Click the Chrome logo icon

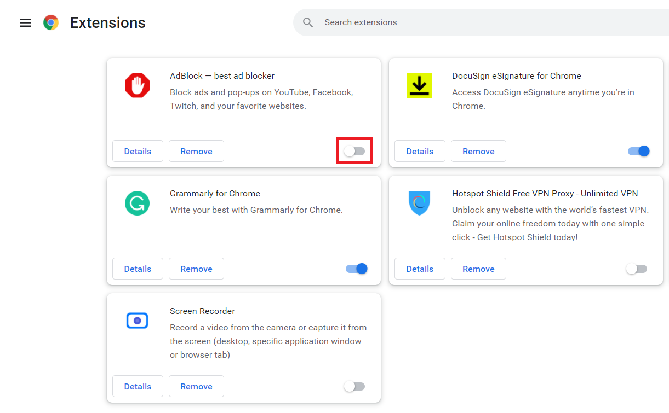coord(51,22)
